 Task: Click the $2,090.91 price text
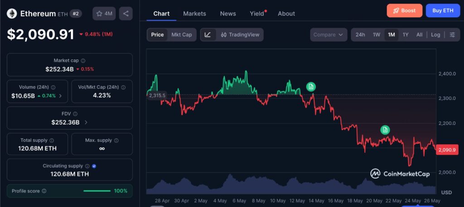point(40,34)
